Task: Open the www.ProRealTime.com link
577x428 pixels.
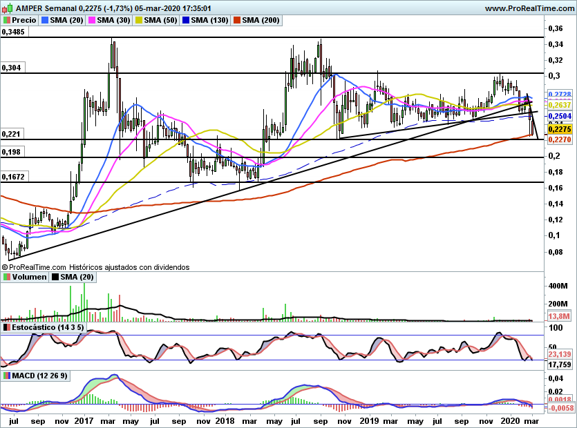Action: [529, 8]
